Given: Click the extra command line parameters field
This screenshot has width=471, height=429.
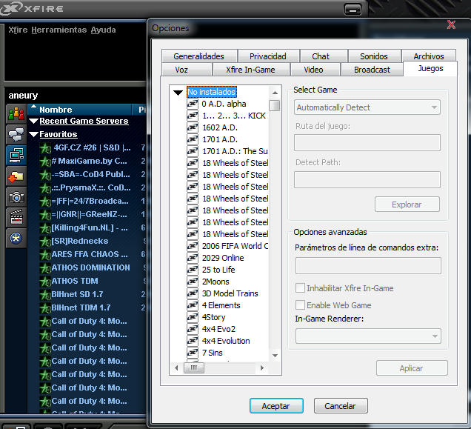Looking at the screenshot, I should point(368,265).
